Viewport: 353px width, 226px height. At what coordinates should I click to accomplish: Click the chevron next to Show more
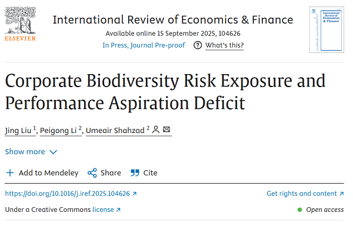(x=53, y=152)
